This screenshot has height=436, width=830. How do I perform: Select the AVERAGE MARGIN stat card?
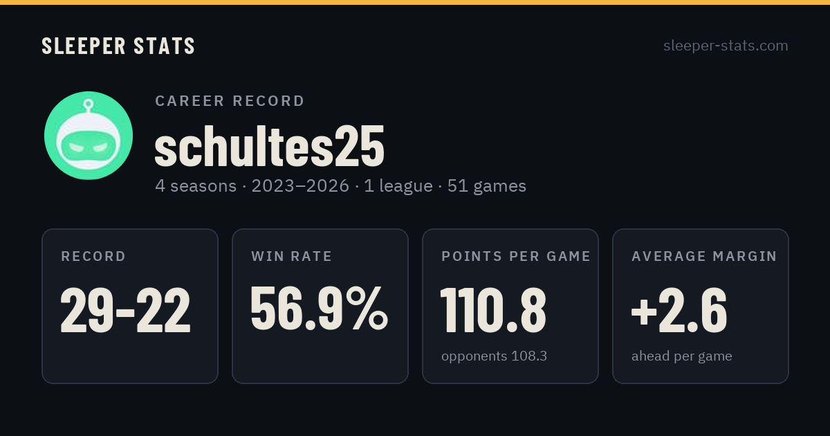click(x=701, y=306)
